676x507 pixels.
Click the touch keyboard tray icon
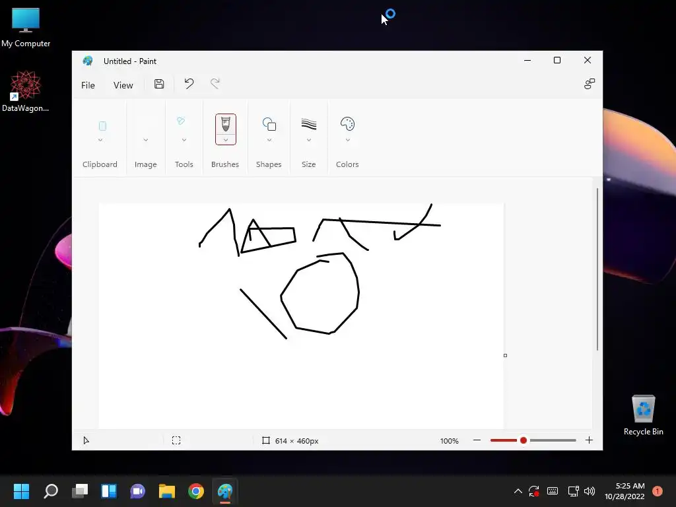(x=553, y=490)
